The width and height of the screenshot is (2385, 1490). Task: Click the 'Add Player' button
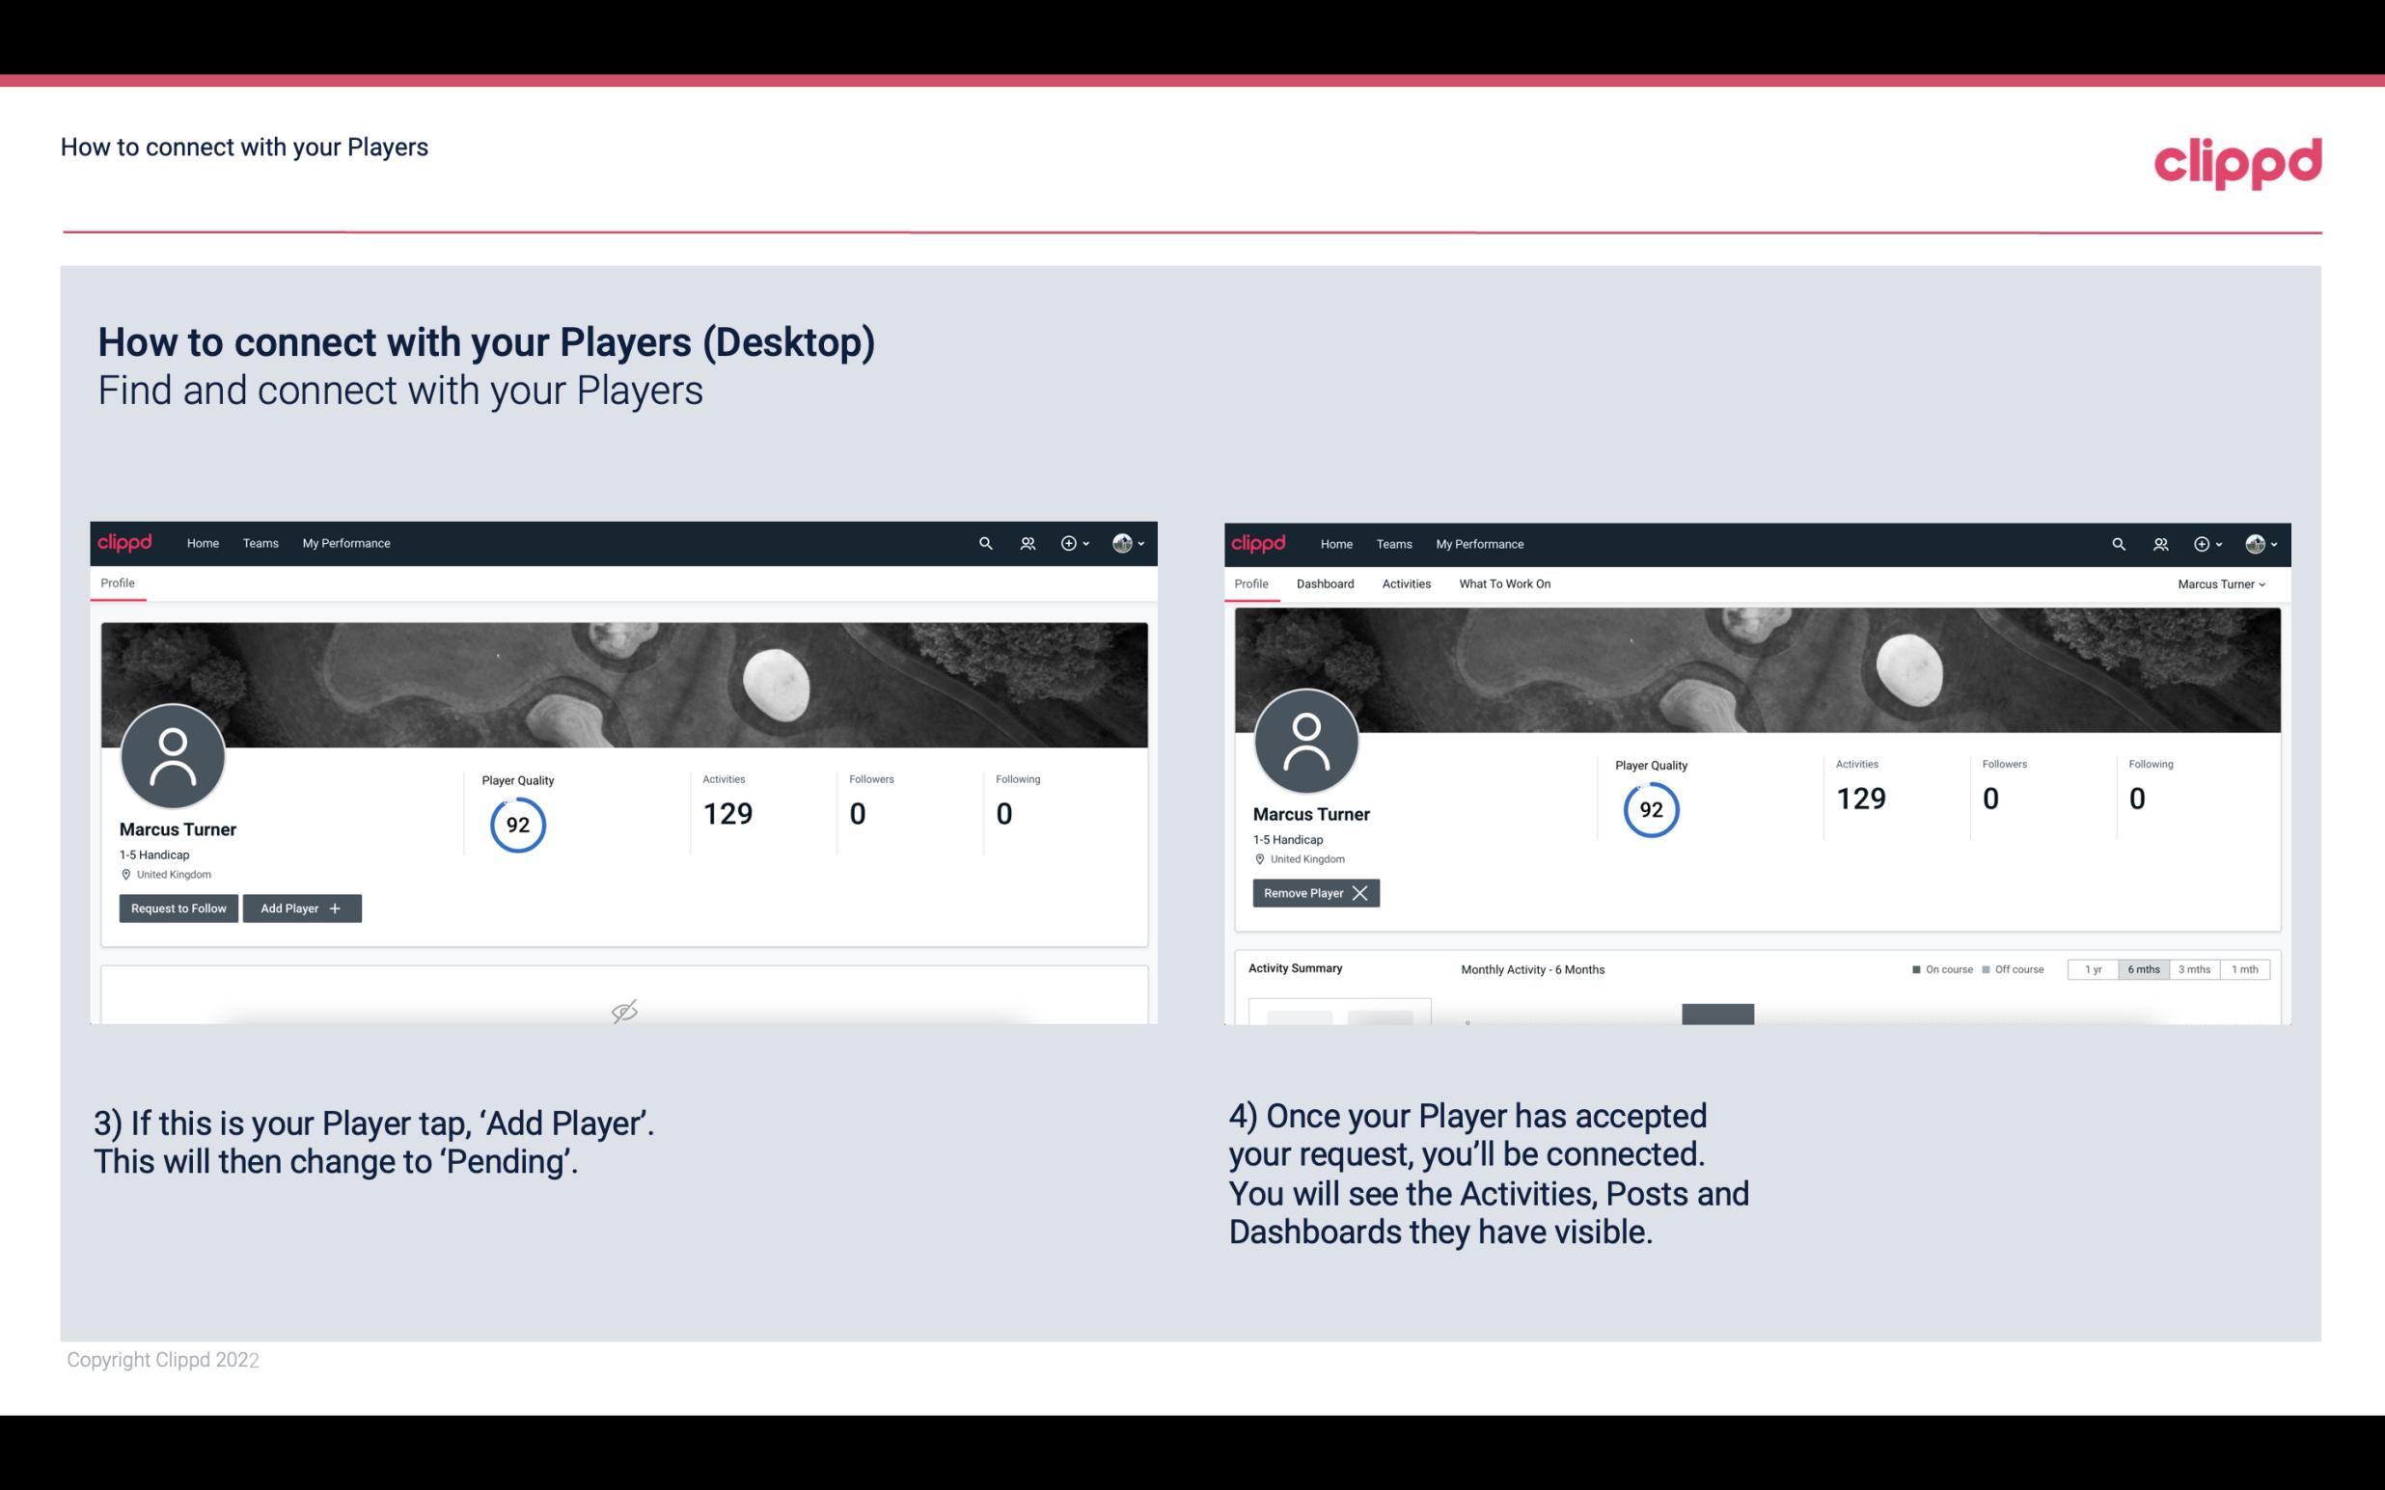click(302, 908)
